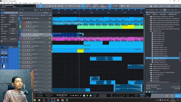Select the Listen (speaker) tool
Viewport: 181px width, 102px height.
pos(62,6)
